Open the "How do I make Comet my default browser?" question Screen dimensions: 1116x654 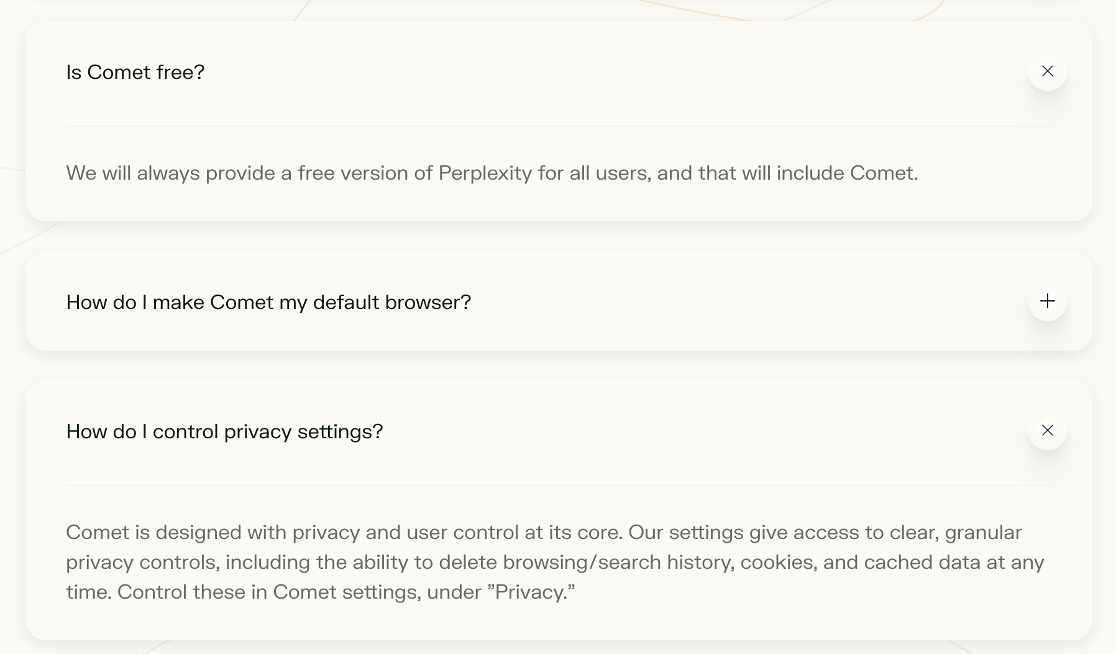click(x=268, y=302)
